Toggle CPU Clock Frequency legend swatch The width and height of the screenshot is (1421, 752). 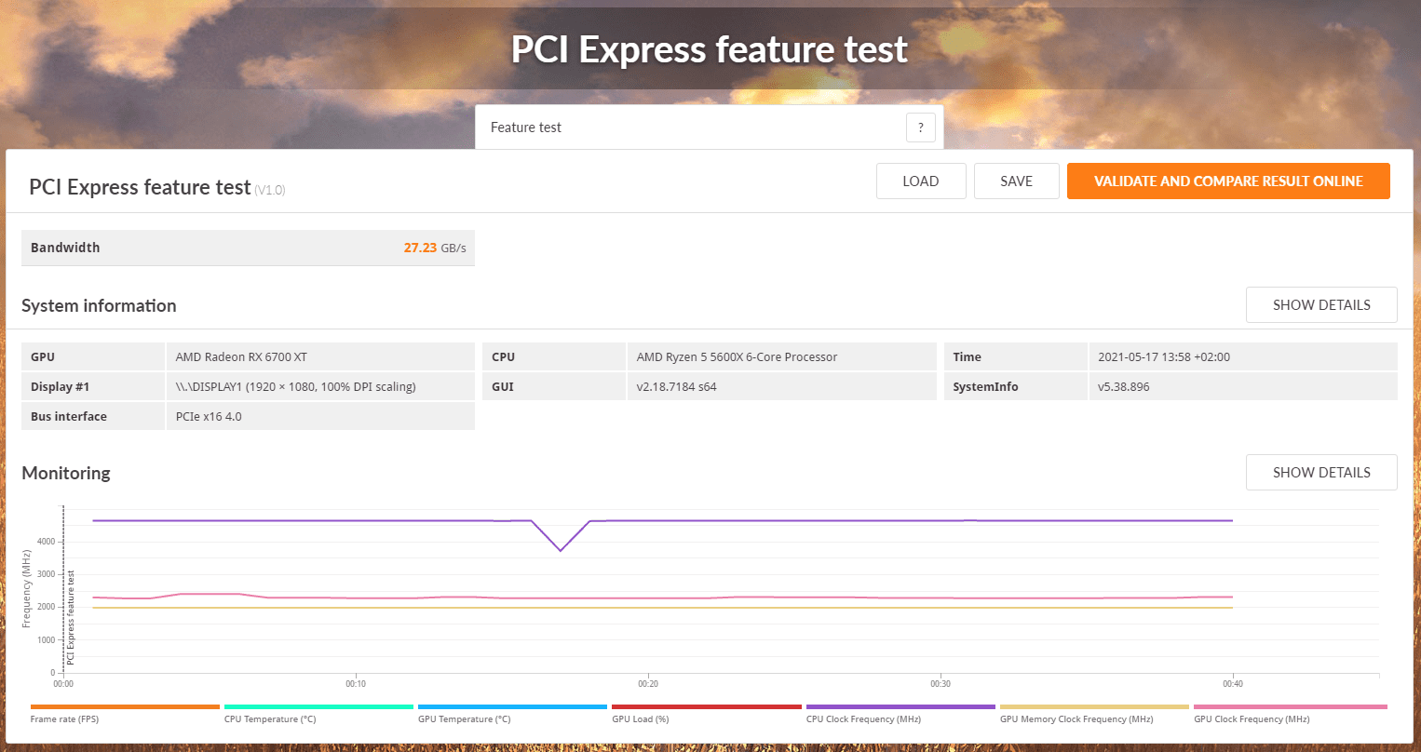tap(900, 707)
